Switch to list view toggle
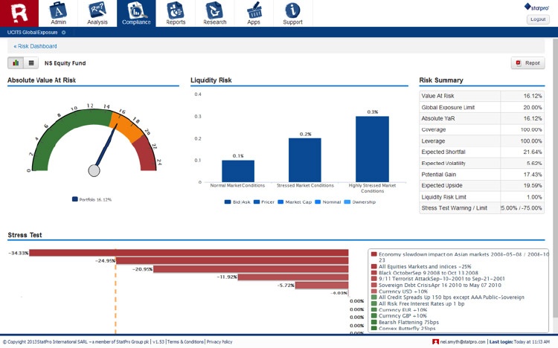The image size is (558, 348). 31,63
